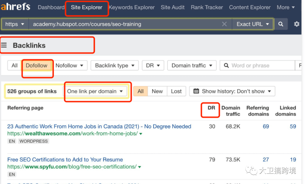Show only Lost backlinks
Viewport: 306px width, 184px height.
(176, 91)
